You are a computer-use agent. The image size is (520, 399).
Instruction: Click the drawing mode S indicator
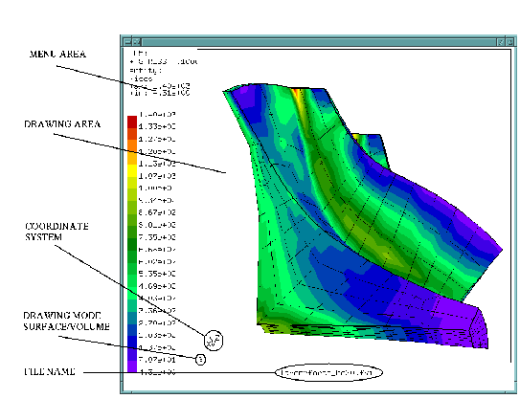pyautogui.click(x=201, y=359)
